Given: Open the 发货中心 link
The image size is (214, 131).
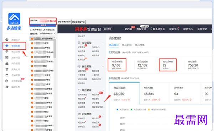Looking at the screenshot, I should click(x=95, y=47).
